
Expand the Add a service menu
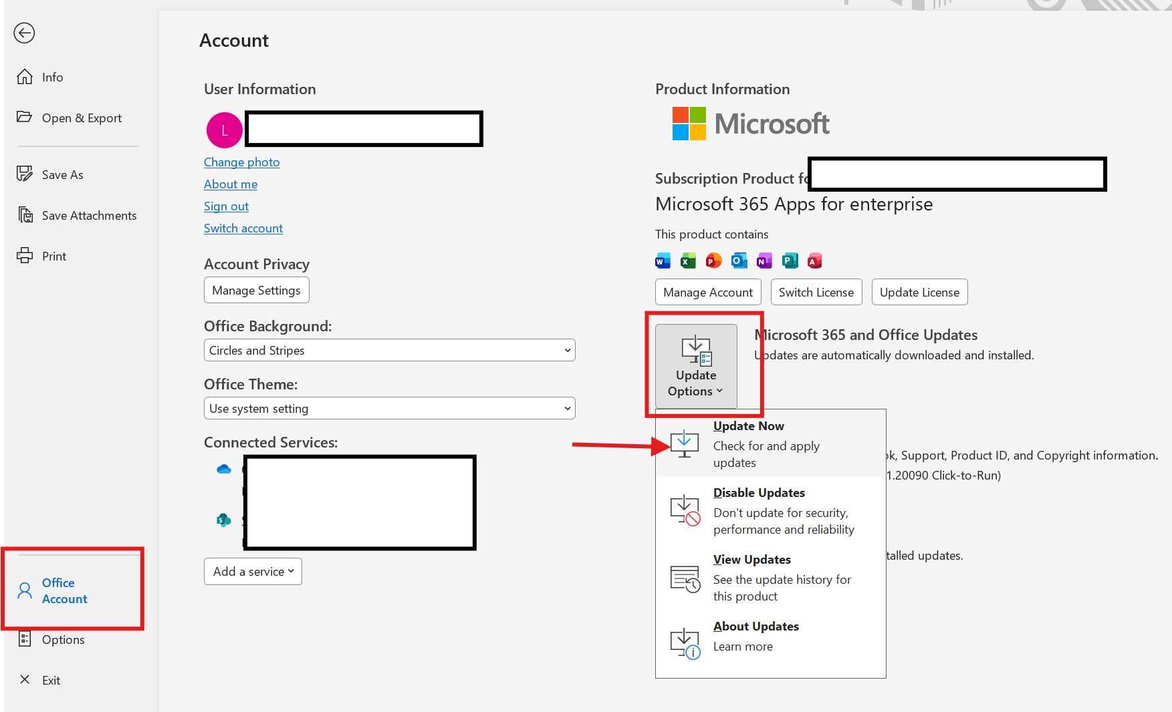(x=253, y=572)
